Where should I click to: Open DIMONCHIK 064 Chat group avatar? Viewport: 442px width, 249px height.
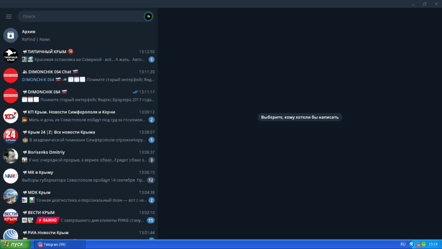(x=10, y=75)
